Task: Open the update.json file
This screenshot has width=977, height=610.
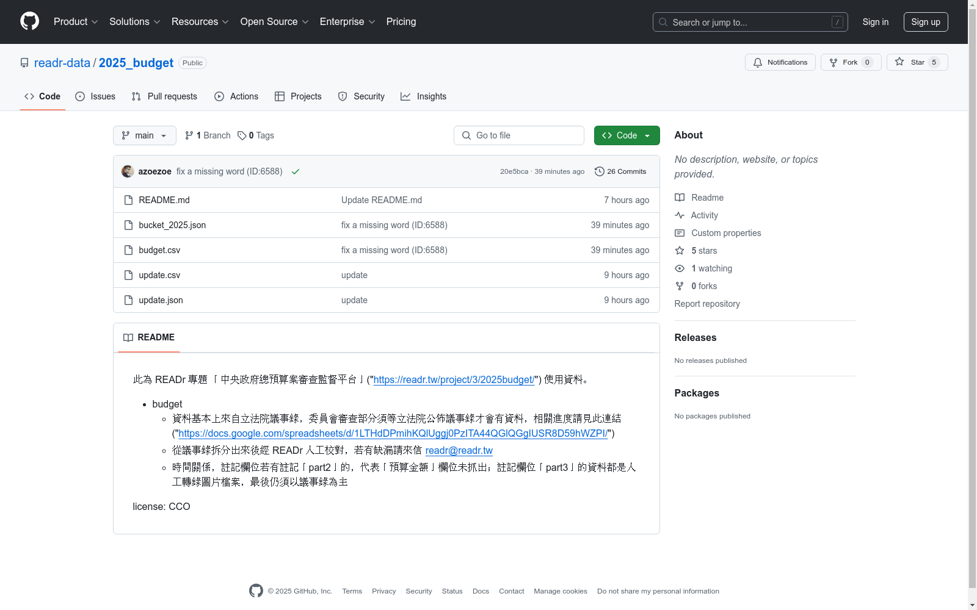Action: tap(161, 300)
